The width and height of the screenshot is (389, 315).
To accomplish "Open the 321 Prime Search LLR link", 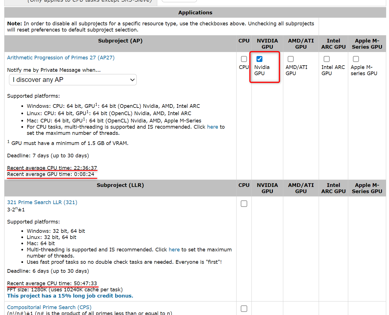I will 42,202.
